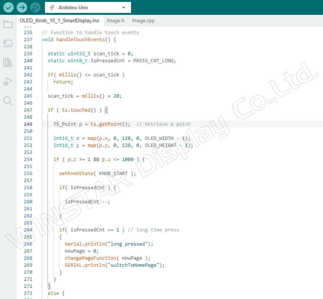Open the Sketchbook folder sidebar icon
The height and width of the screenshot is (299, 323).
click(x=8, y=24)
